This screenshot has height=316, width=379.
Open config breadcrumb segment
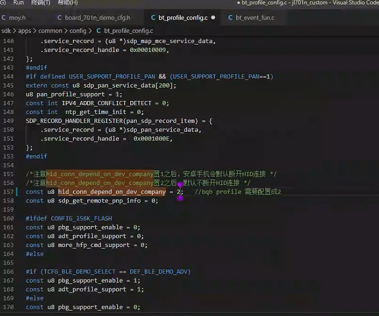[x=78, y=30]
